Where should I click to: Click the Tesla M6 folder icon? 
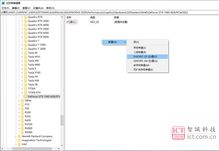coord(25,61)
